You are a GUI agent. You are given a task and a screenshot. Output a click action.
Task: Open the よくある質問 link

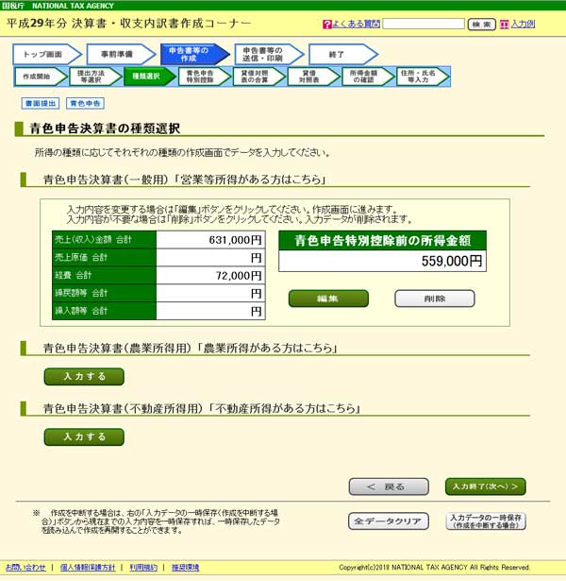[x=356, y=24]
